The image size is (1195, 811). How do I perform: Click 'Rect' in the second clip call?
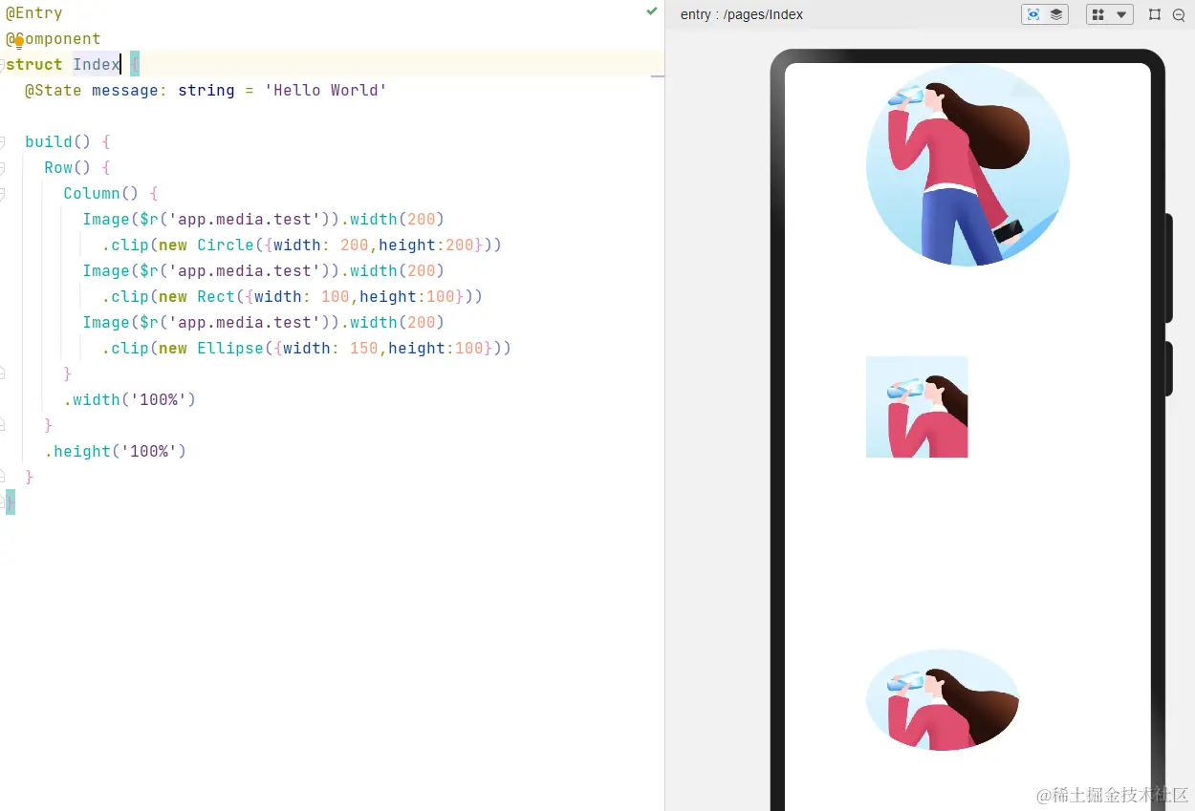pyautogui.click(x=216, y=297)
